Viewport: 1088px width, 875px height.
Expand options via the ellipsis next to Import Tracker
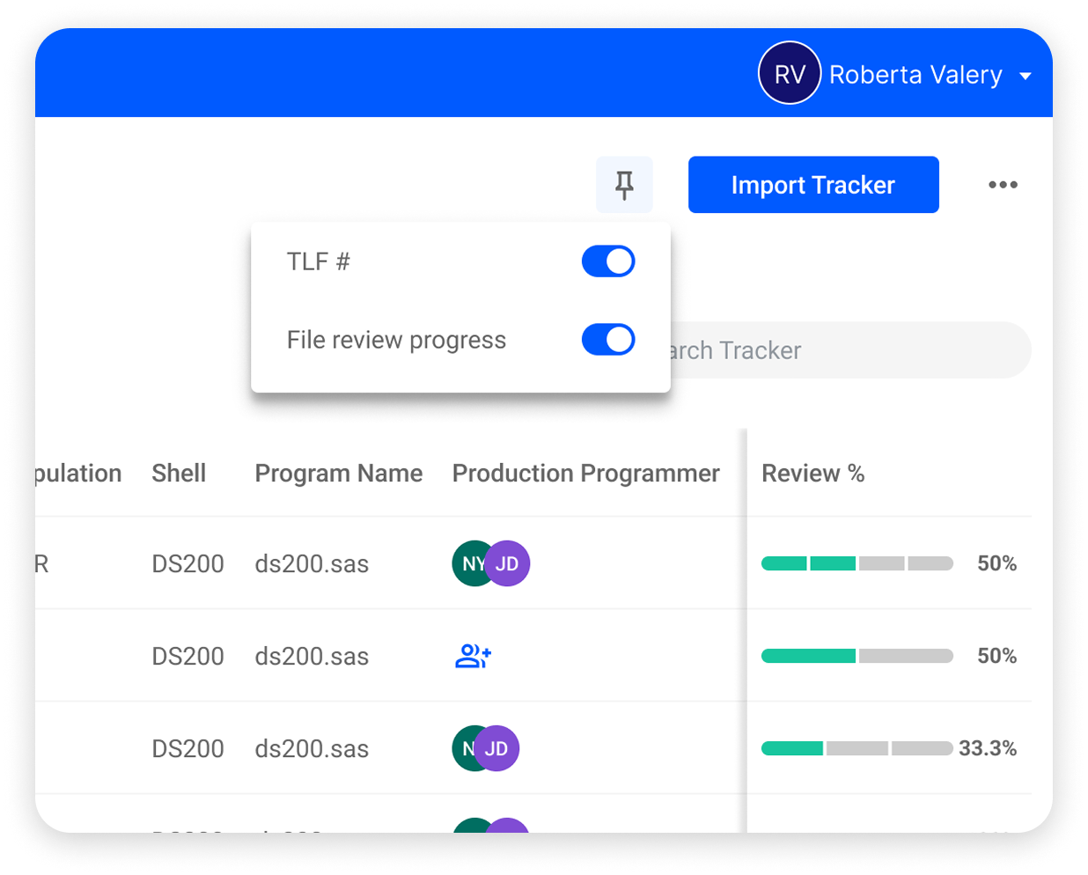(x=1003, y=185)
